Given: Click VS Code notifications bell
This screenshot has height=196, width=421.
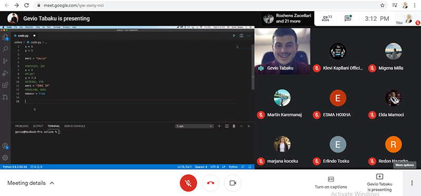Looking at the screenshot, I should click(249, 167).
